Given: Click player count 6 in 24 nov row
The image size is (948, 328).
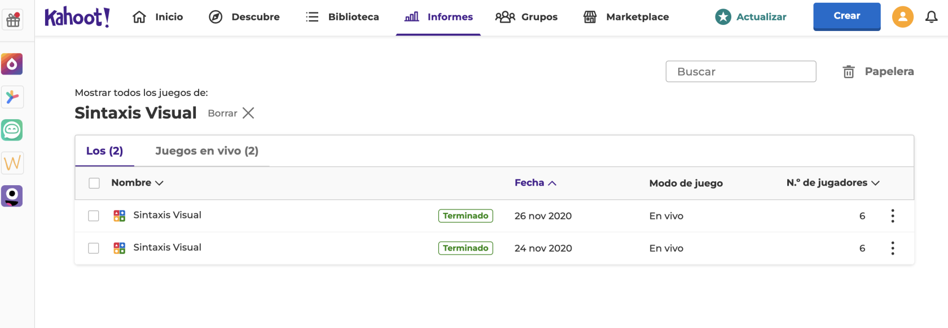Looking at the screenshot, I should point(862,248).
